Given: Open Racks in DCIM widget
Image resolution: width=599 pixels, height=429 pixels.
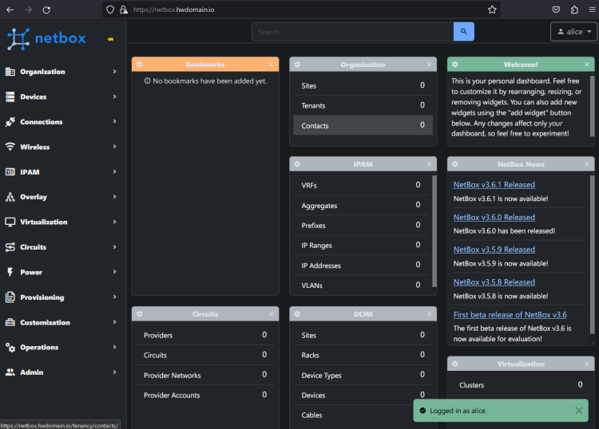Looking at the screenshot, I should [x=363, y=355].
